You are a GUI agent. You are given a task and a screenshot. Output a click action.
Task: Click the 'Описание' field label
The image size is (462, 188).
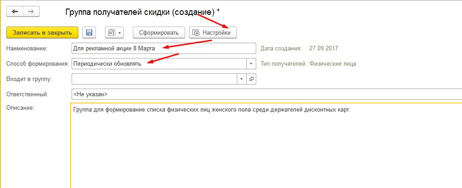(x=18, y=107)
